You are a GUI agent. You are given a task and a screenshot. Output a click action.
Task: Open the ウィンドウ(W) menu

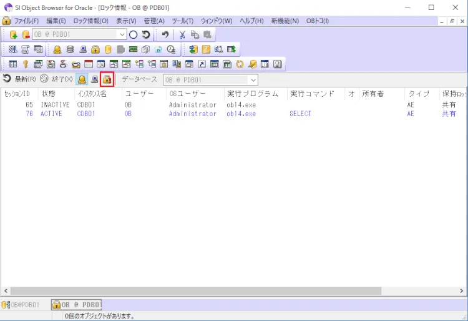coord(217,21)
